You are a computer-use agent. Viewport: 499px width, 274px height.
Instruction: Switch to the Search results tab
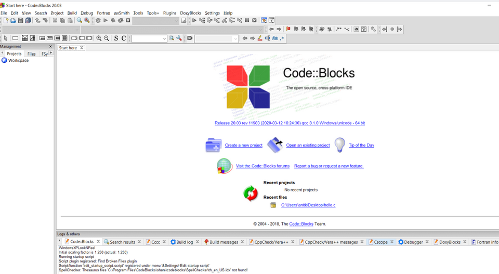click(x=122, y=242)
